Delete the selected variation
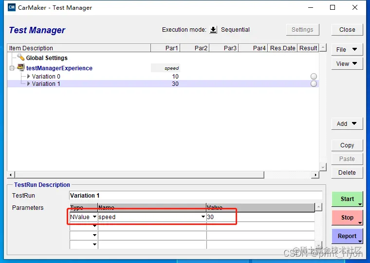370x263 pixels. (x=347, y=173)
